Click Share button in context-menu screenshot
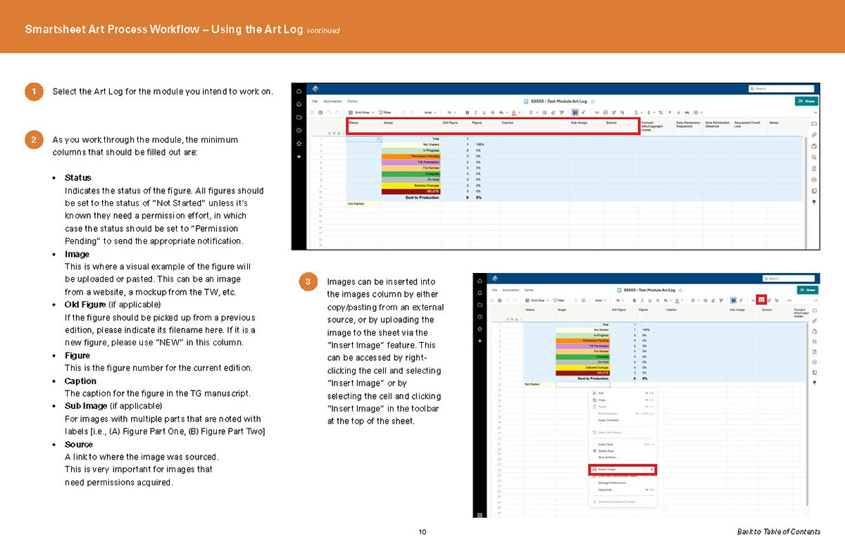This screenshot has width=845, height=546. point(808,290)
